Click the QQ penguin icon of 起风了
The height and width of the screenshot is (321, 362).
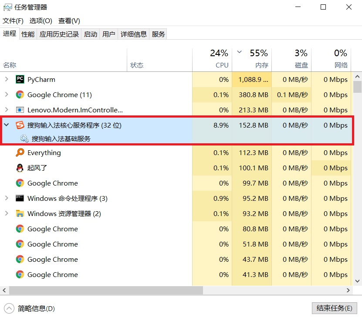(x=20, y=168)
